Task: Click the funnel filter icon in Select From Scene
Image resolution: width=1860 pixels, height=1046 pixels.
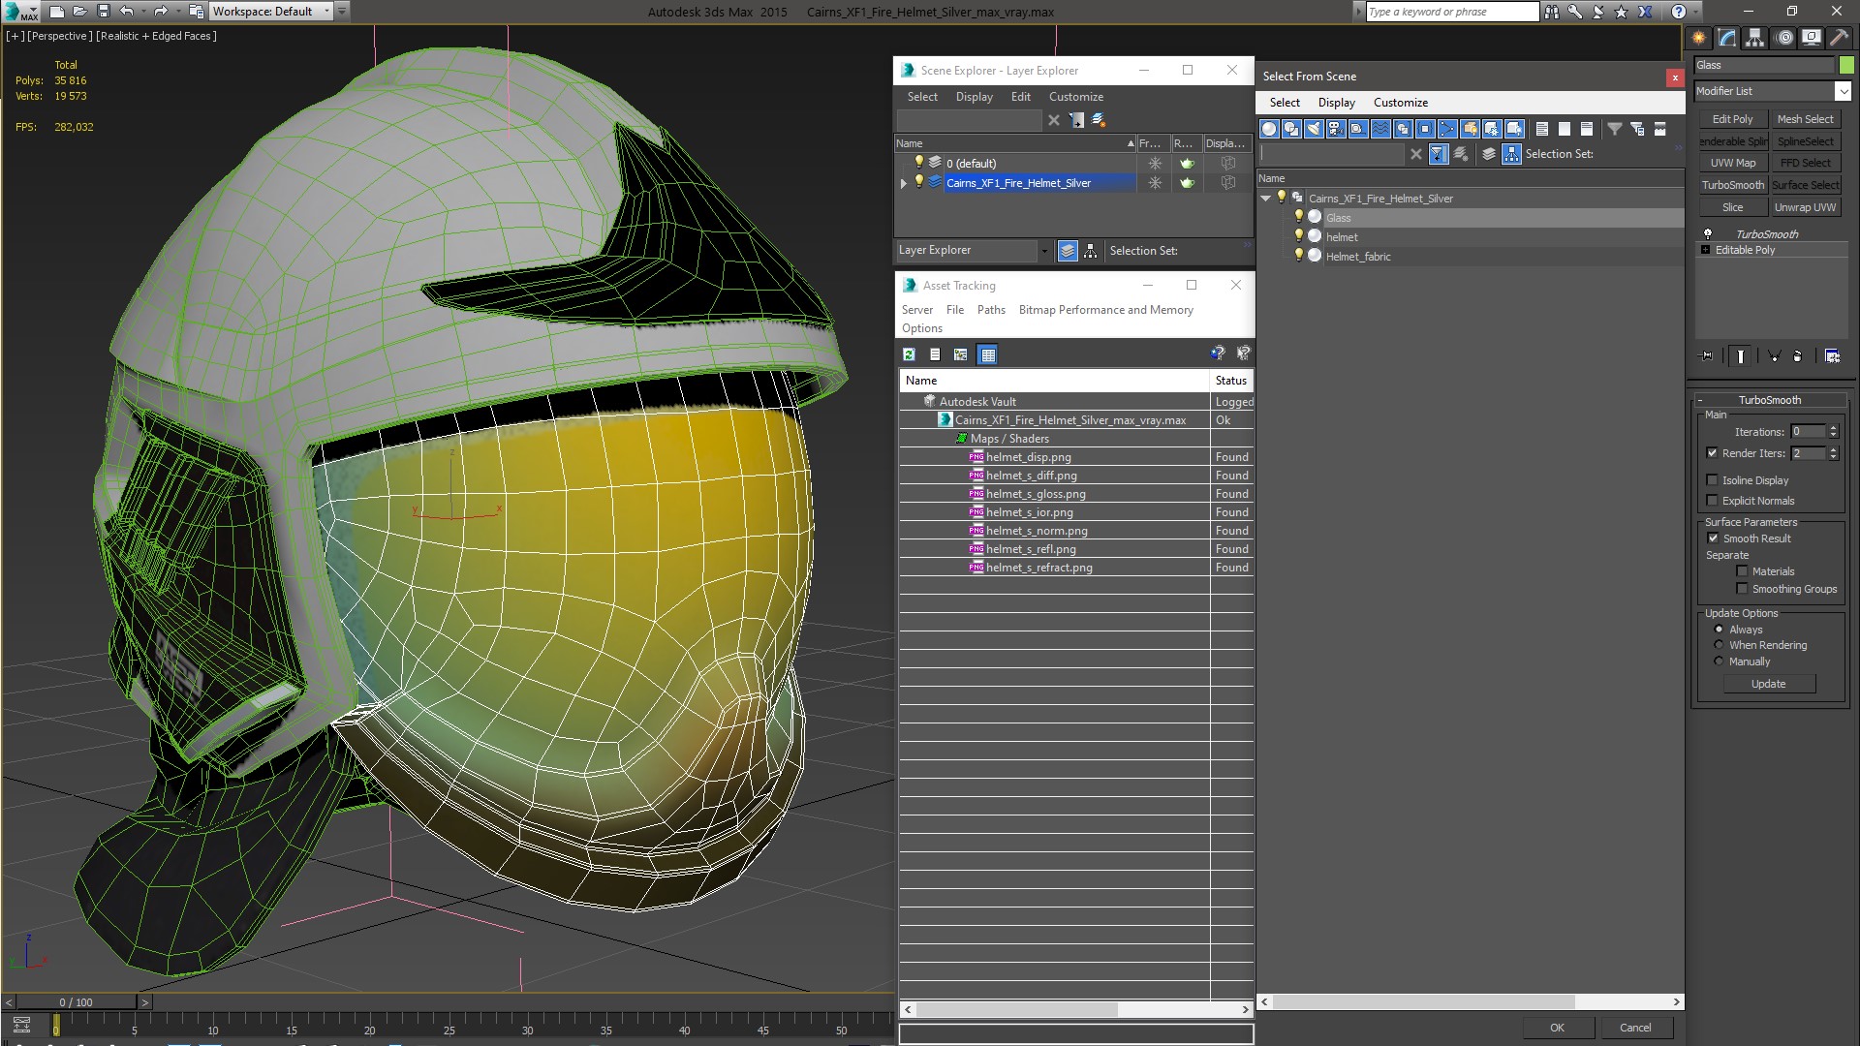Action: [x=1615, y=129]
